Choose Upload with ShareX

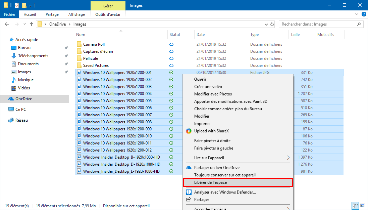pyautogui.click(x=211, y=131)
